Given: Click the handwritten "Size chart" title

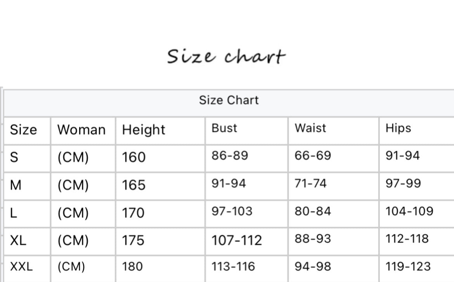Looking at the screenshot, I should point(226,57).
